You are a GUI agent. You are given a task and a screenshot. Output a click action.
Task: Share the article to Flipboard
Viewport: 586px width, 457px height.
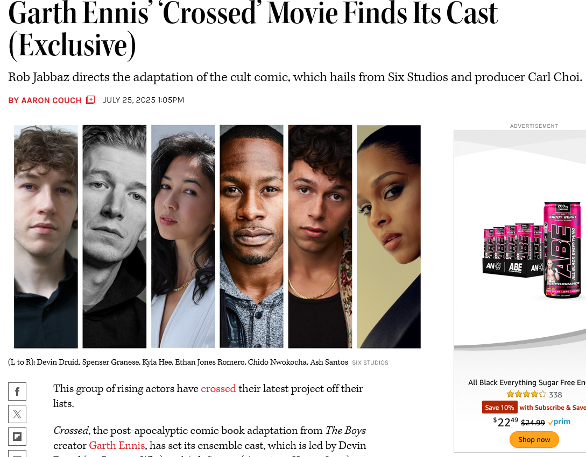(17, 437)
